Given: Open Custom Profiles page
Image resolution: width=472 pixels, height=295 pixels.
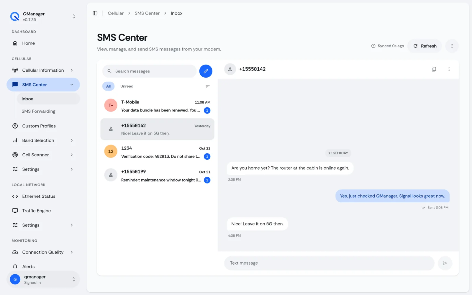Looking at the screenshot, I should pyautogui.click(x=43, y=126).
